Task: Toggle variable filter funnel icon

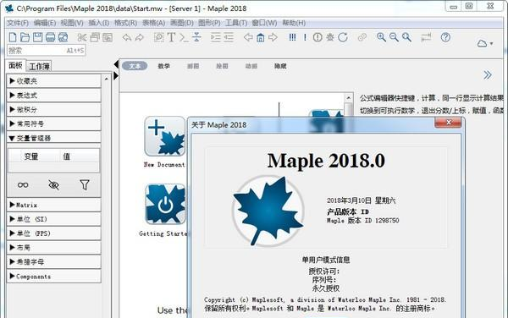Action: 85,184
